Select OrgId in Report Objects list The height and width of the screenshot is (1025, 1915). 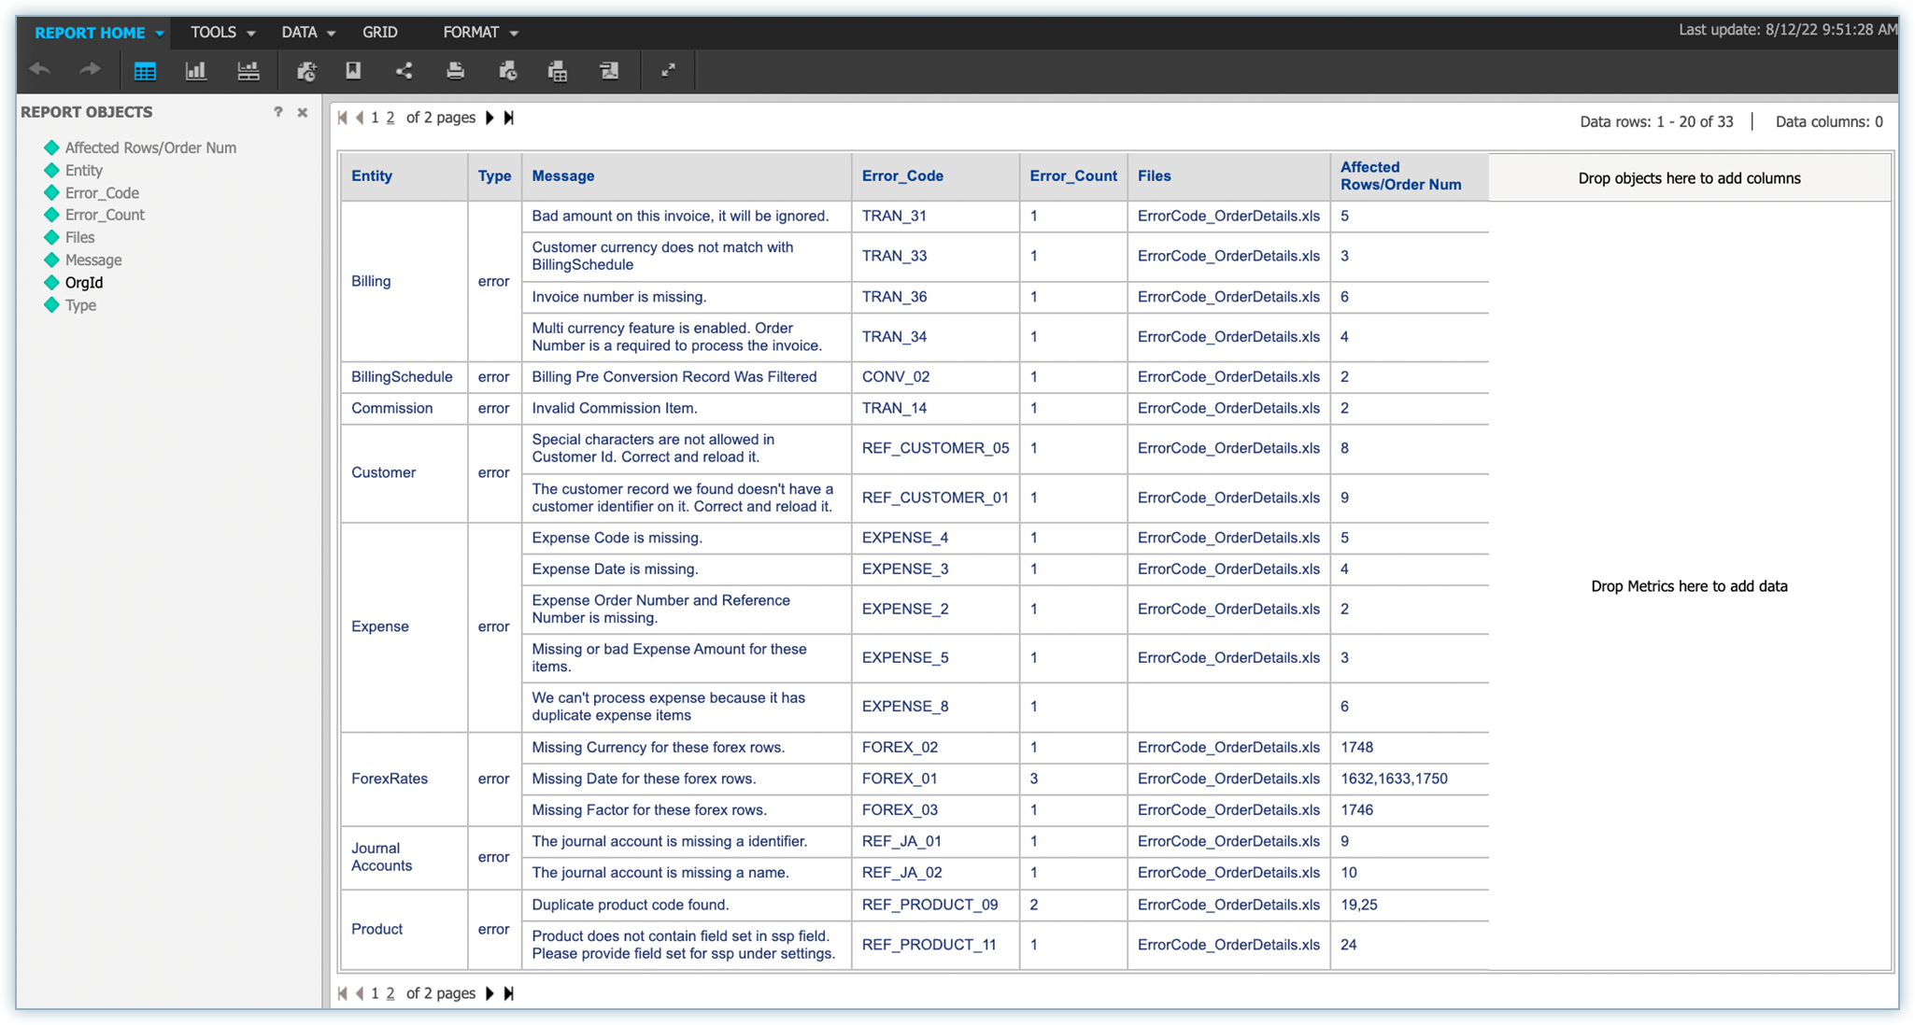[x=84, y=283]
